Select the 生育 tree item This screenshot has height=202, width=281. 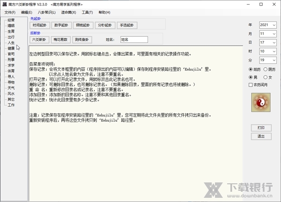11,31
